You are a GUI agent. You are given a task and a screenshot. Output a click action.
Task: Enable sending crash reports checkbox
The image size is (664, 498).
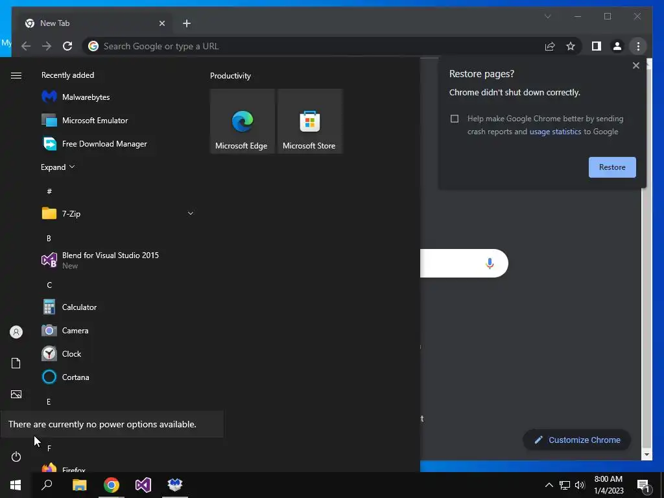[x=455, y=119]
